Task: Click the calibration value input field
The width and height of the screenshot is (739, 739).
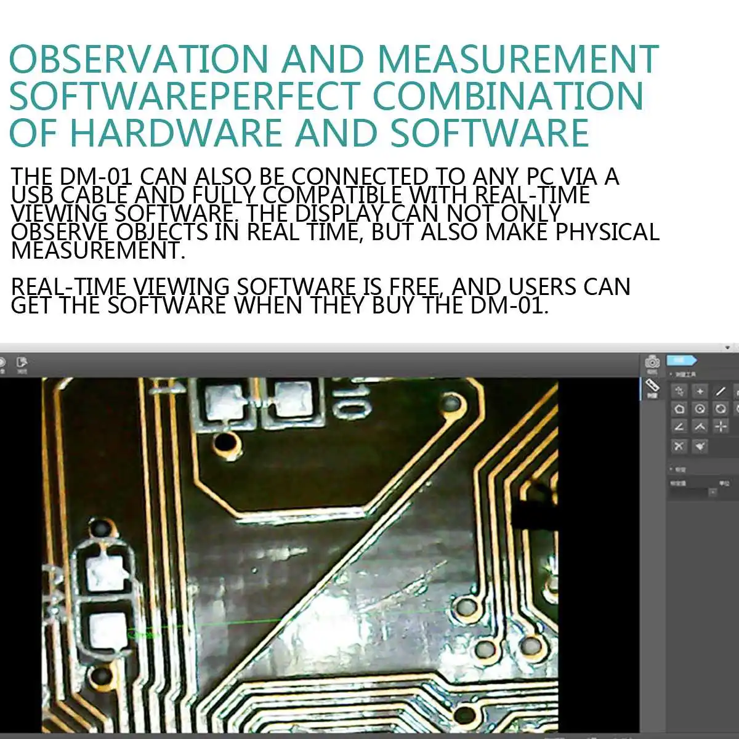Action: pos(689,492)
